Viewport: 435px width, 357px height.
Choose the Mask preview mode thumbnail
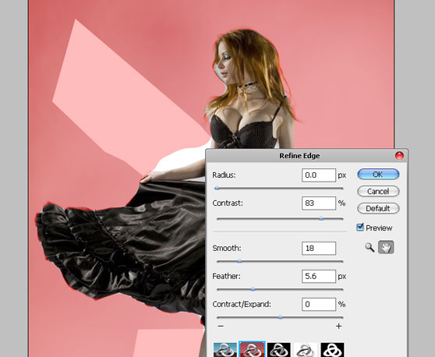332,350
